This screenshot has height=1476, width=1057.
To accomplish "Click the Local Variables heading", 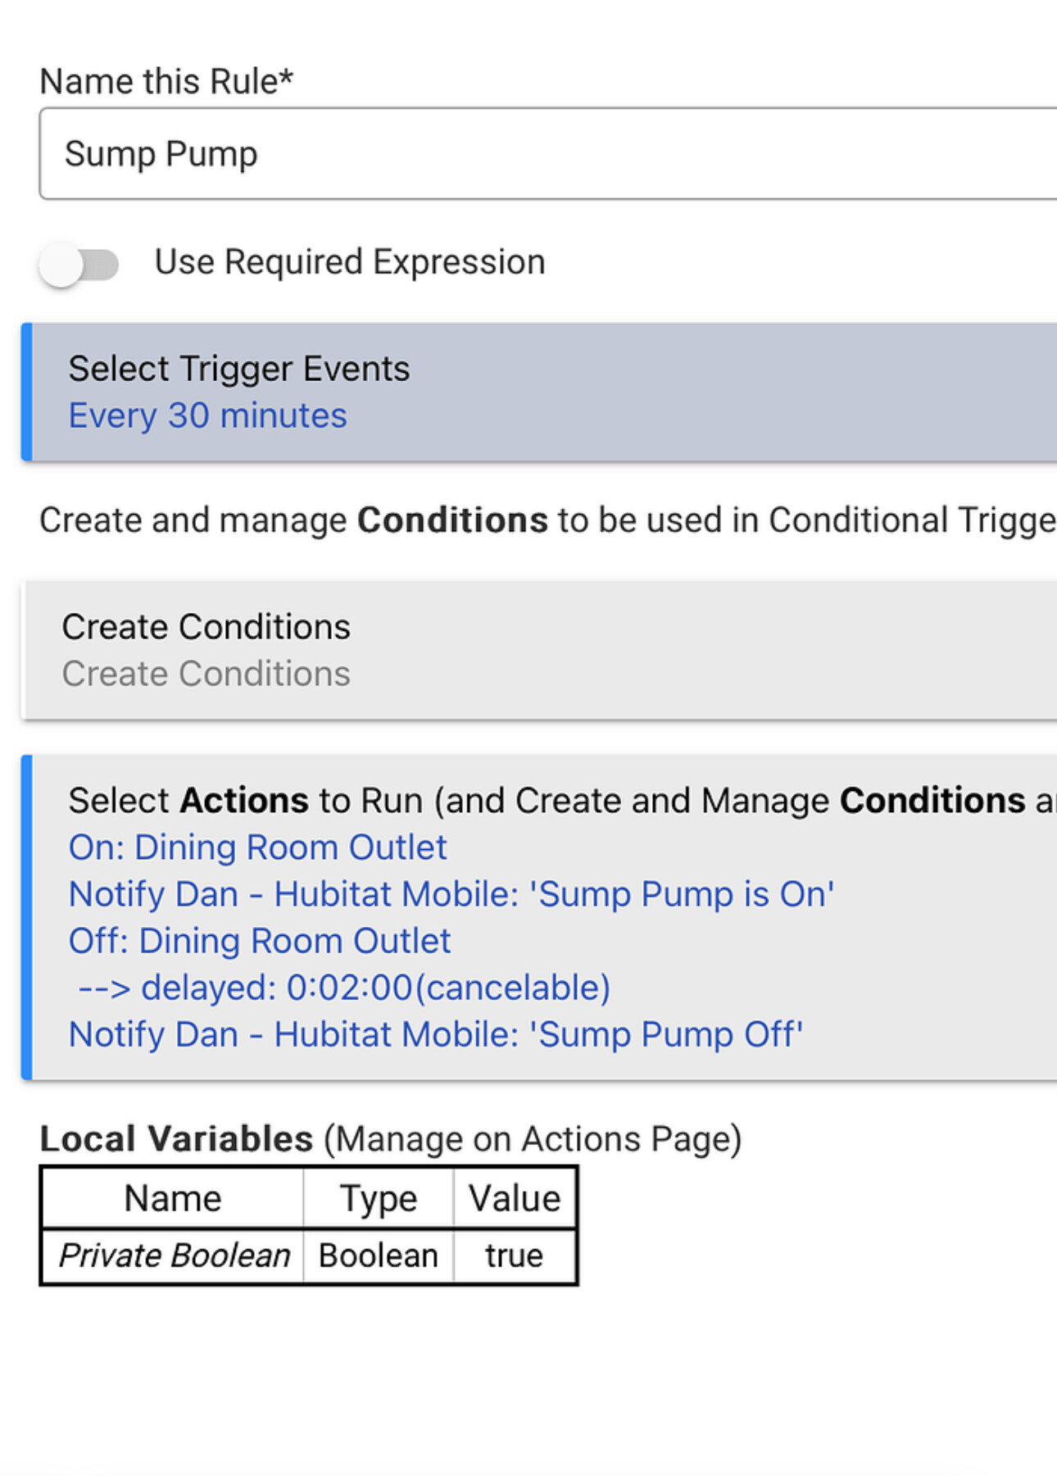I will click(176, 1138).
